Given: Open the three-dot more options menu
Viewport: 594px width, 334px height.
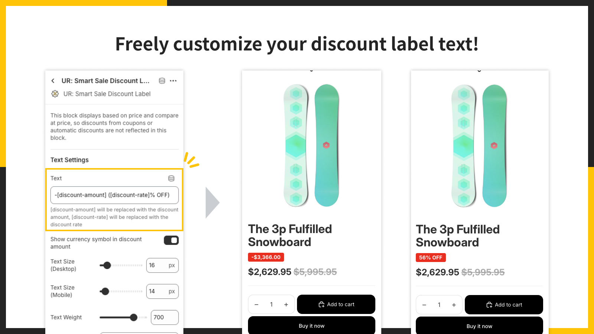Looking at the screenshot, I should tap(173, 81).
